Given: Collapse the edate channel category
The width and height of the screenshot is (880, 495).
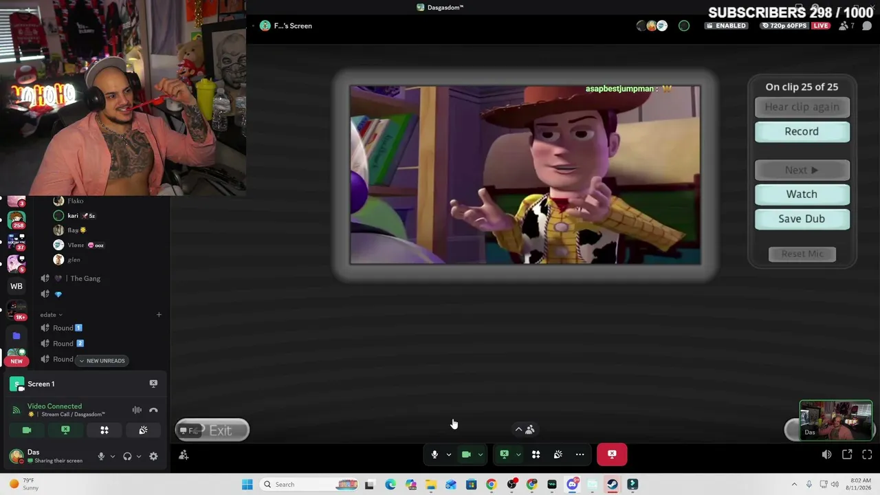Looking at the screenshot, I should click(x=51, y=315).
